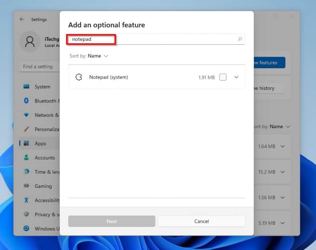Click the Bluetooth icon in Settings sidebar
Image resolution: width=316 pixels, height=250 pixels.
coord(26,101)
